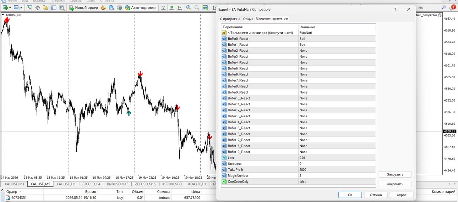Switch to the #DAX30,H1 chart tab

coord(197,184)
